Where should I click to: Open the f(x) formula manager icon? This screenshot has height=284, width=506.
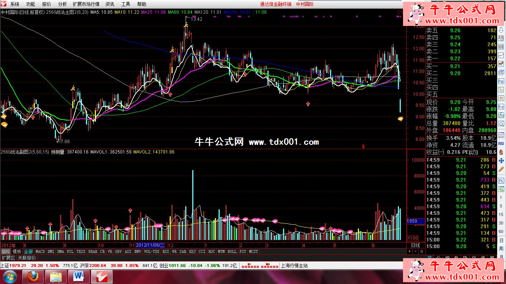[501, 115]
